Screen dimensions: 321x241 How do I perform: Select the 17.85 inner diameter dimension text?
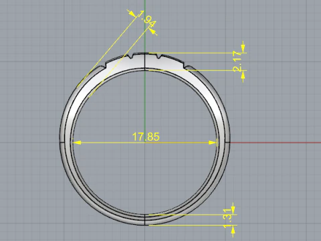click(x=146, y=137)
